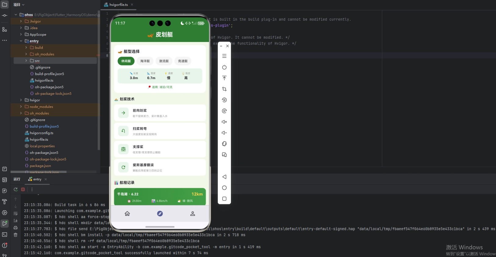This screenshot has height=257, width=496.
Task: Clear console with trash icon
Action: 16,235
